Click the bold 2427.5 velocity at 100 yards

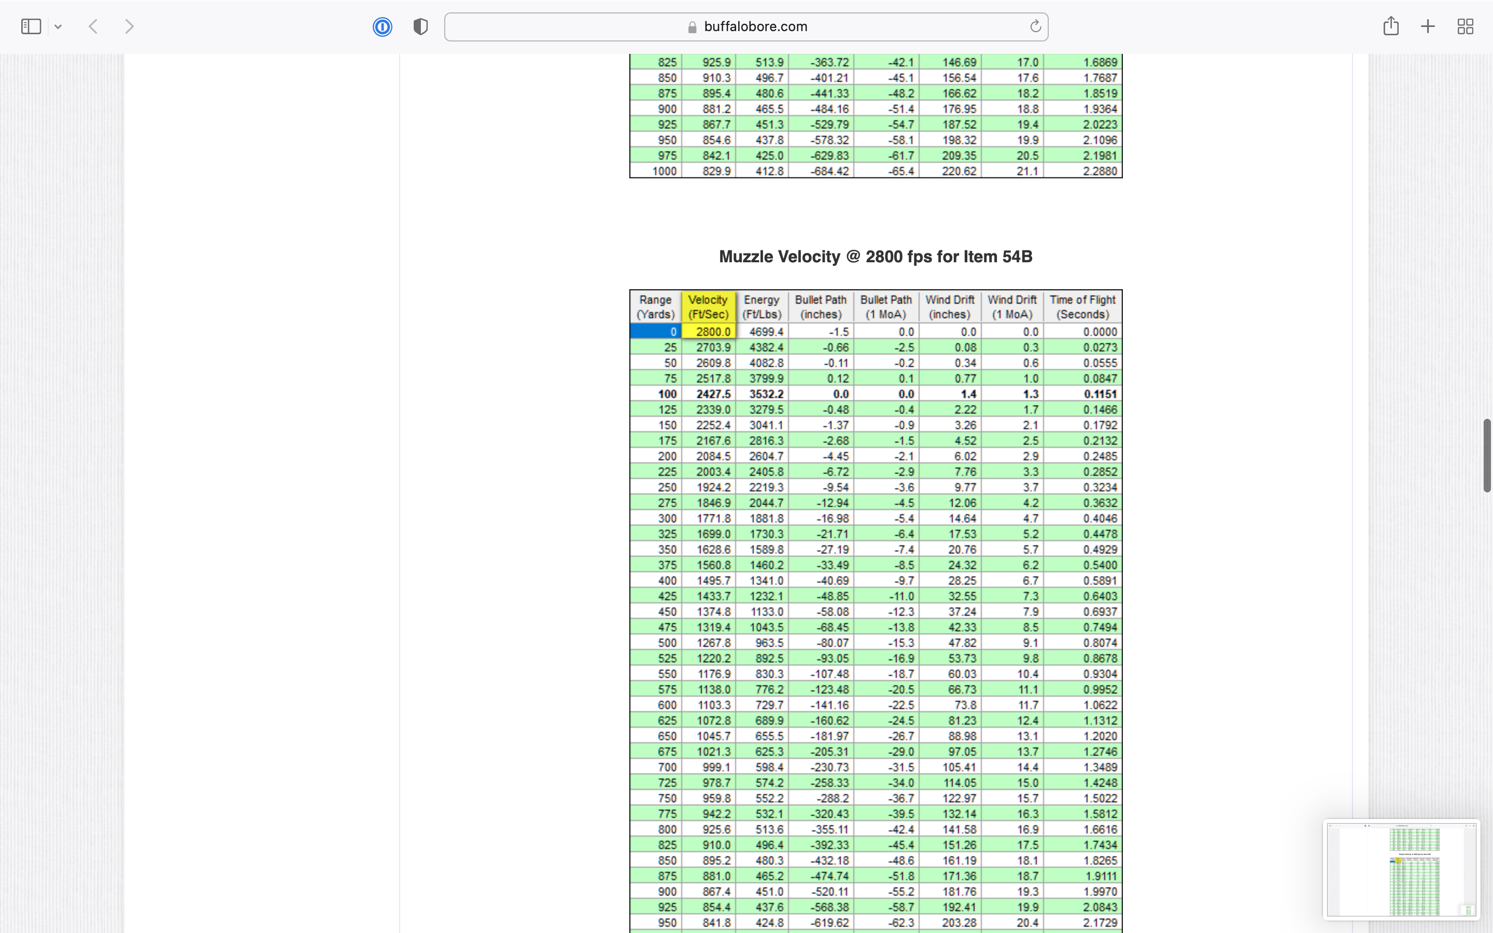pos(708,394)
